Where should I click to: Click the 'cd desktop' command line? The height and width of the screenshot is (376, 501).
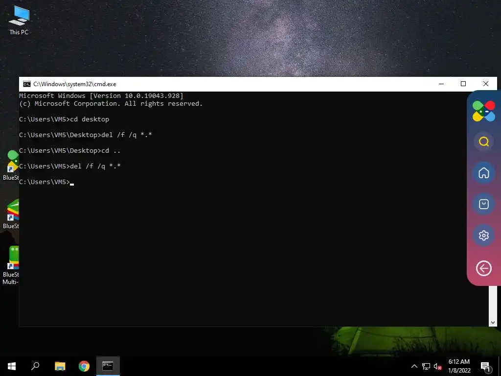tap(64, 119)
